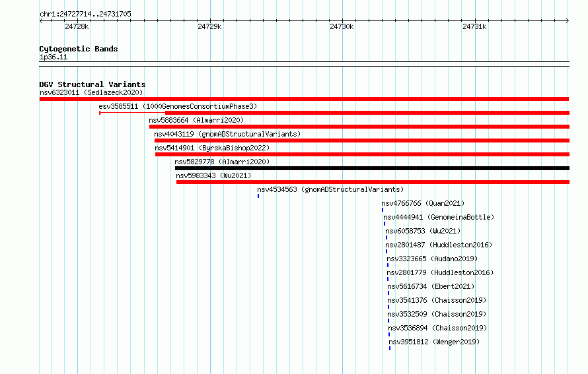Select the red nsv6323011 variant bar

pyautogui.click(x=304, y=99)
